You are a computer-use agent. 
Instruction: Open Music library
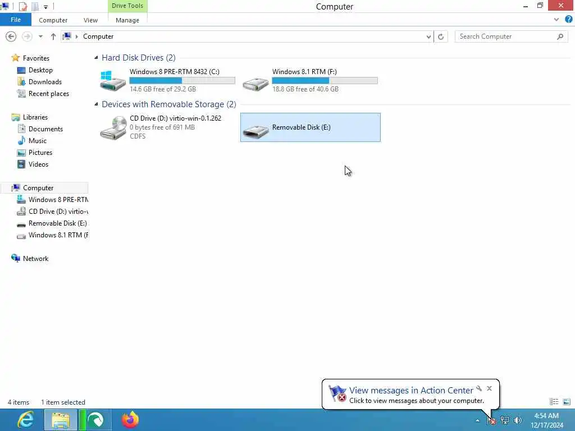click(x=38, y=140)
